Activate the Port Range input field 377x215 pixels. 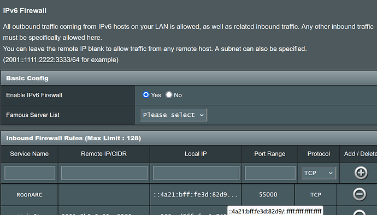(270, 173)
